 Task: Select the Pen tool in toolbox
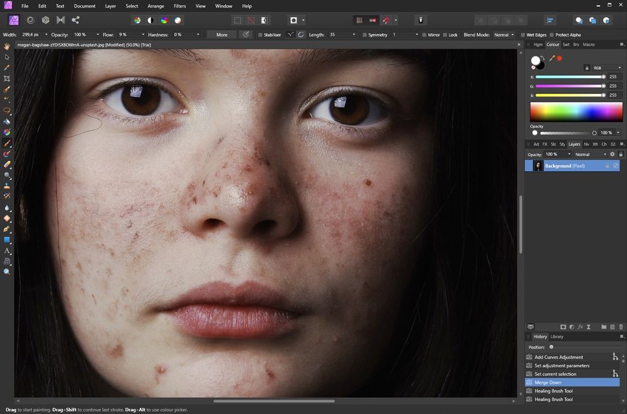tap(7, 229)
